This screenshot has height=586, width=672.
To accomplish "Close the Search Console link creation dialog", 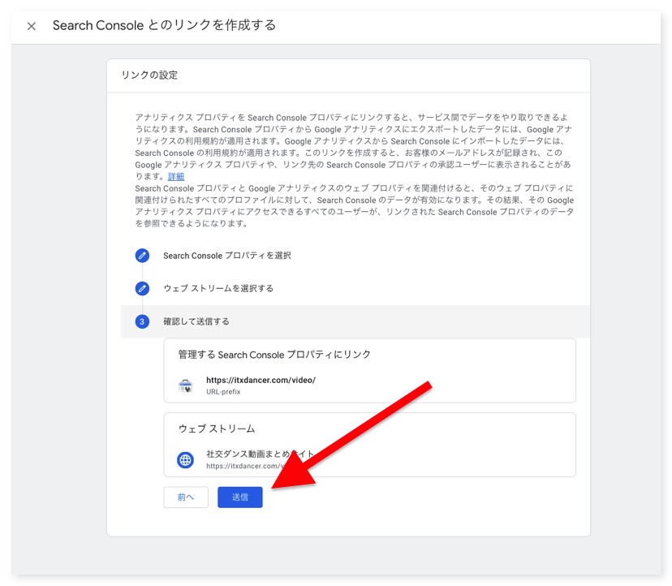I will pos(32,26).
